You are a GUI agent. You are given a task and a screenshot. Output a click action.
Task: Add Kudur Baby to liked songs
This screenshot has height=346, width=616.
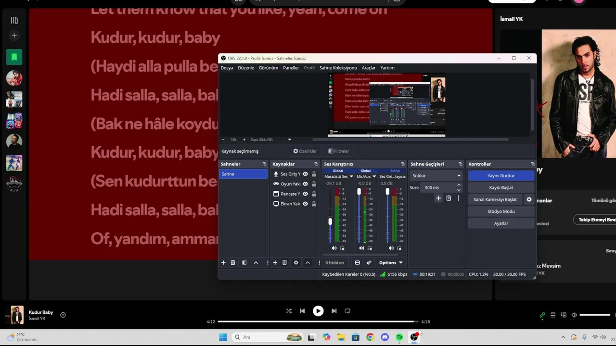coord(63,315)
